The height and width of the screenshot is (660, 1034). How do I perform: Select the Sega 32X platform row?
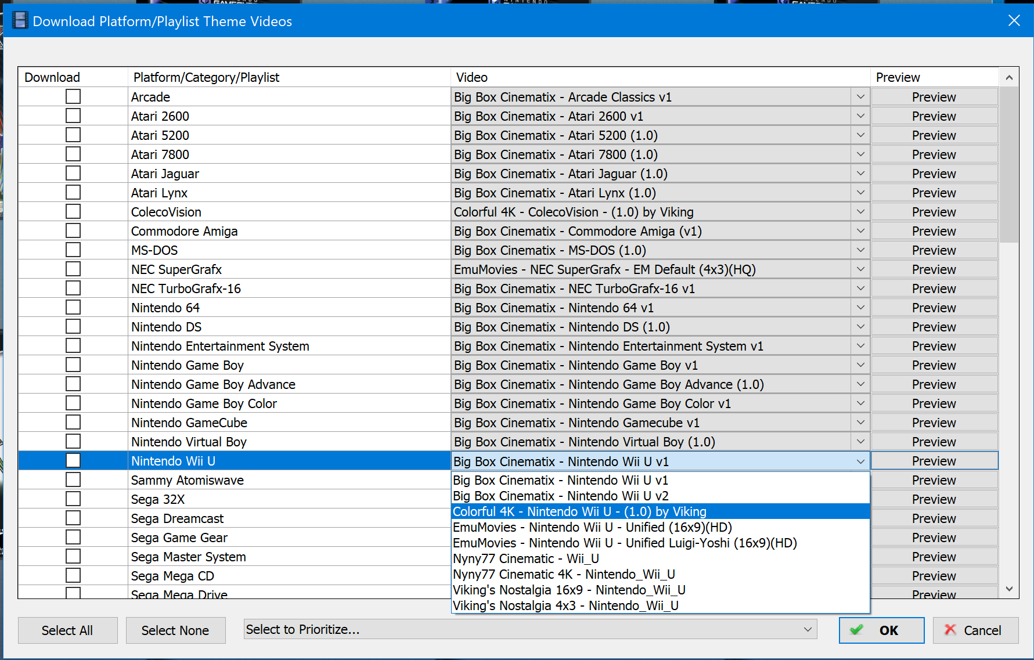coord(289,499)
